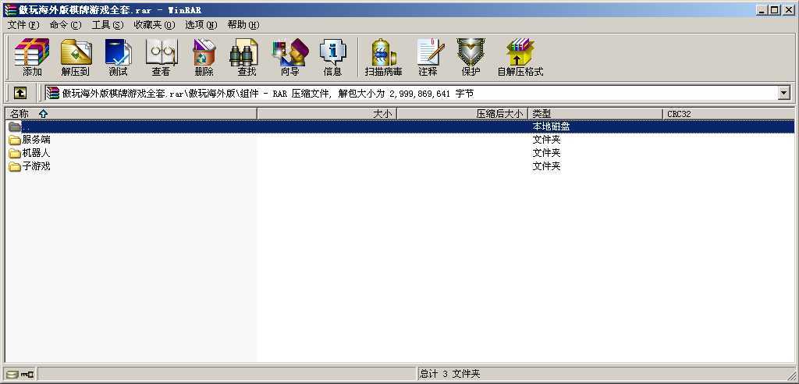The width and height of the screenshot is (799, 384).
Task: Go up one folder level arrow button
Action: [20, 93]
